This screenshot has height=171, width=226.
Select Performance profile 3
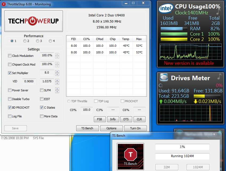38,41
